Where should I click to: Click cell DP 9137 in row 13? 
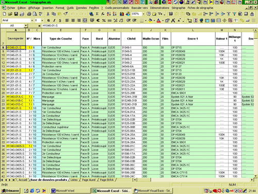(x=193, y=66)
